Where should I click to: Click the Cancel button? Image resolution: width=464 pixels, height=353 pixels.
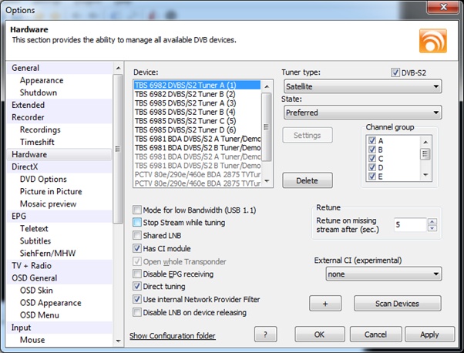pyautogui.click(x=375, y=335)
